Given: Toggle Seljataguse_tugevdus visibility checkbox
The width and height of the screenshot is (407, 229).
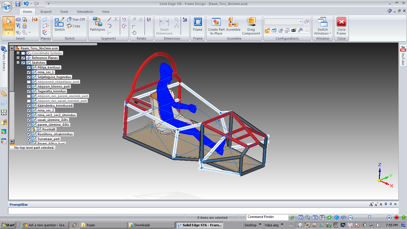Looking at the screenshot, I should [x=29, y=77].
